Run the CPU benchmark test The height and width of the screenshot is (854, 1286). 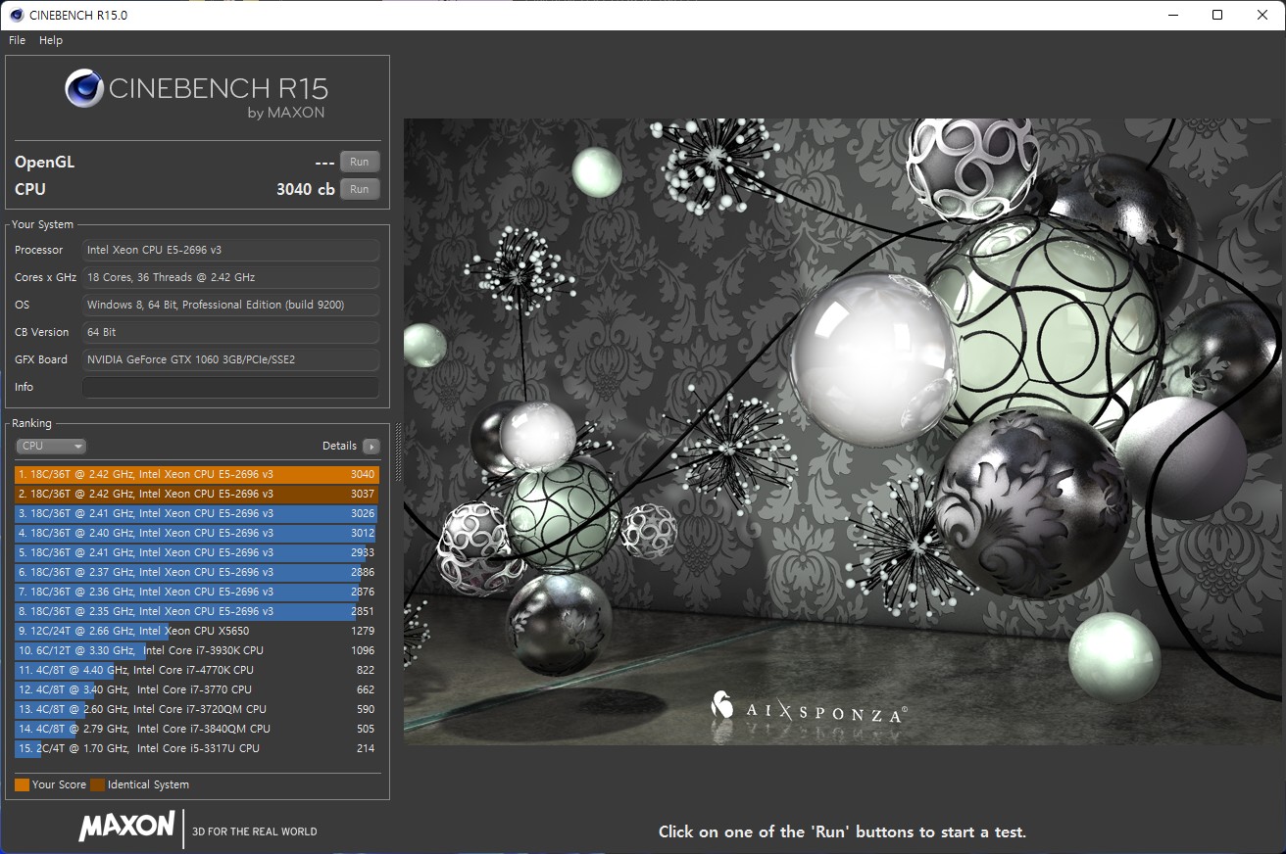pyautogui.click(x=360, y=189)
